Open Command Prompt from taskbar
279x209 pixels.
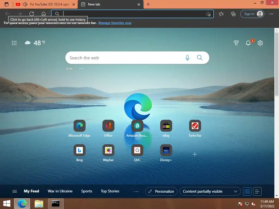(56, 204)
